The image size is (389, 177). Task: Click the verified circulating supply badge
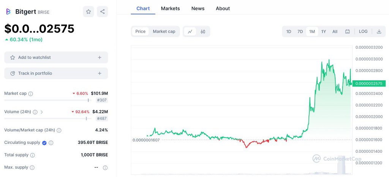pos(44,143)
